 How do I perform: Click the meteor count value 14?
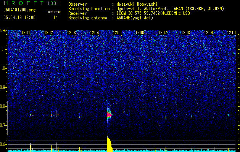[56, 17]
